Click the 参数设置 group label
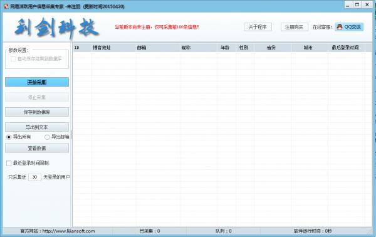 coord(19,50)
